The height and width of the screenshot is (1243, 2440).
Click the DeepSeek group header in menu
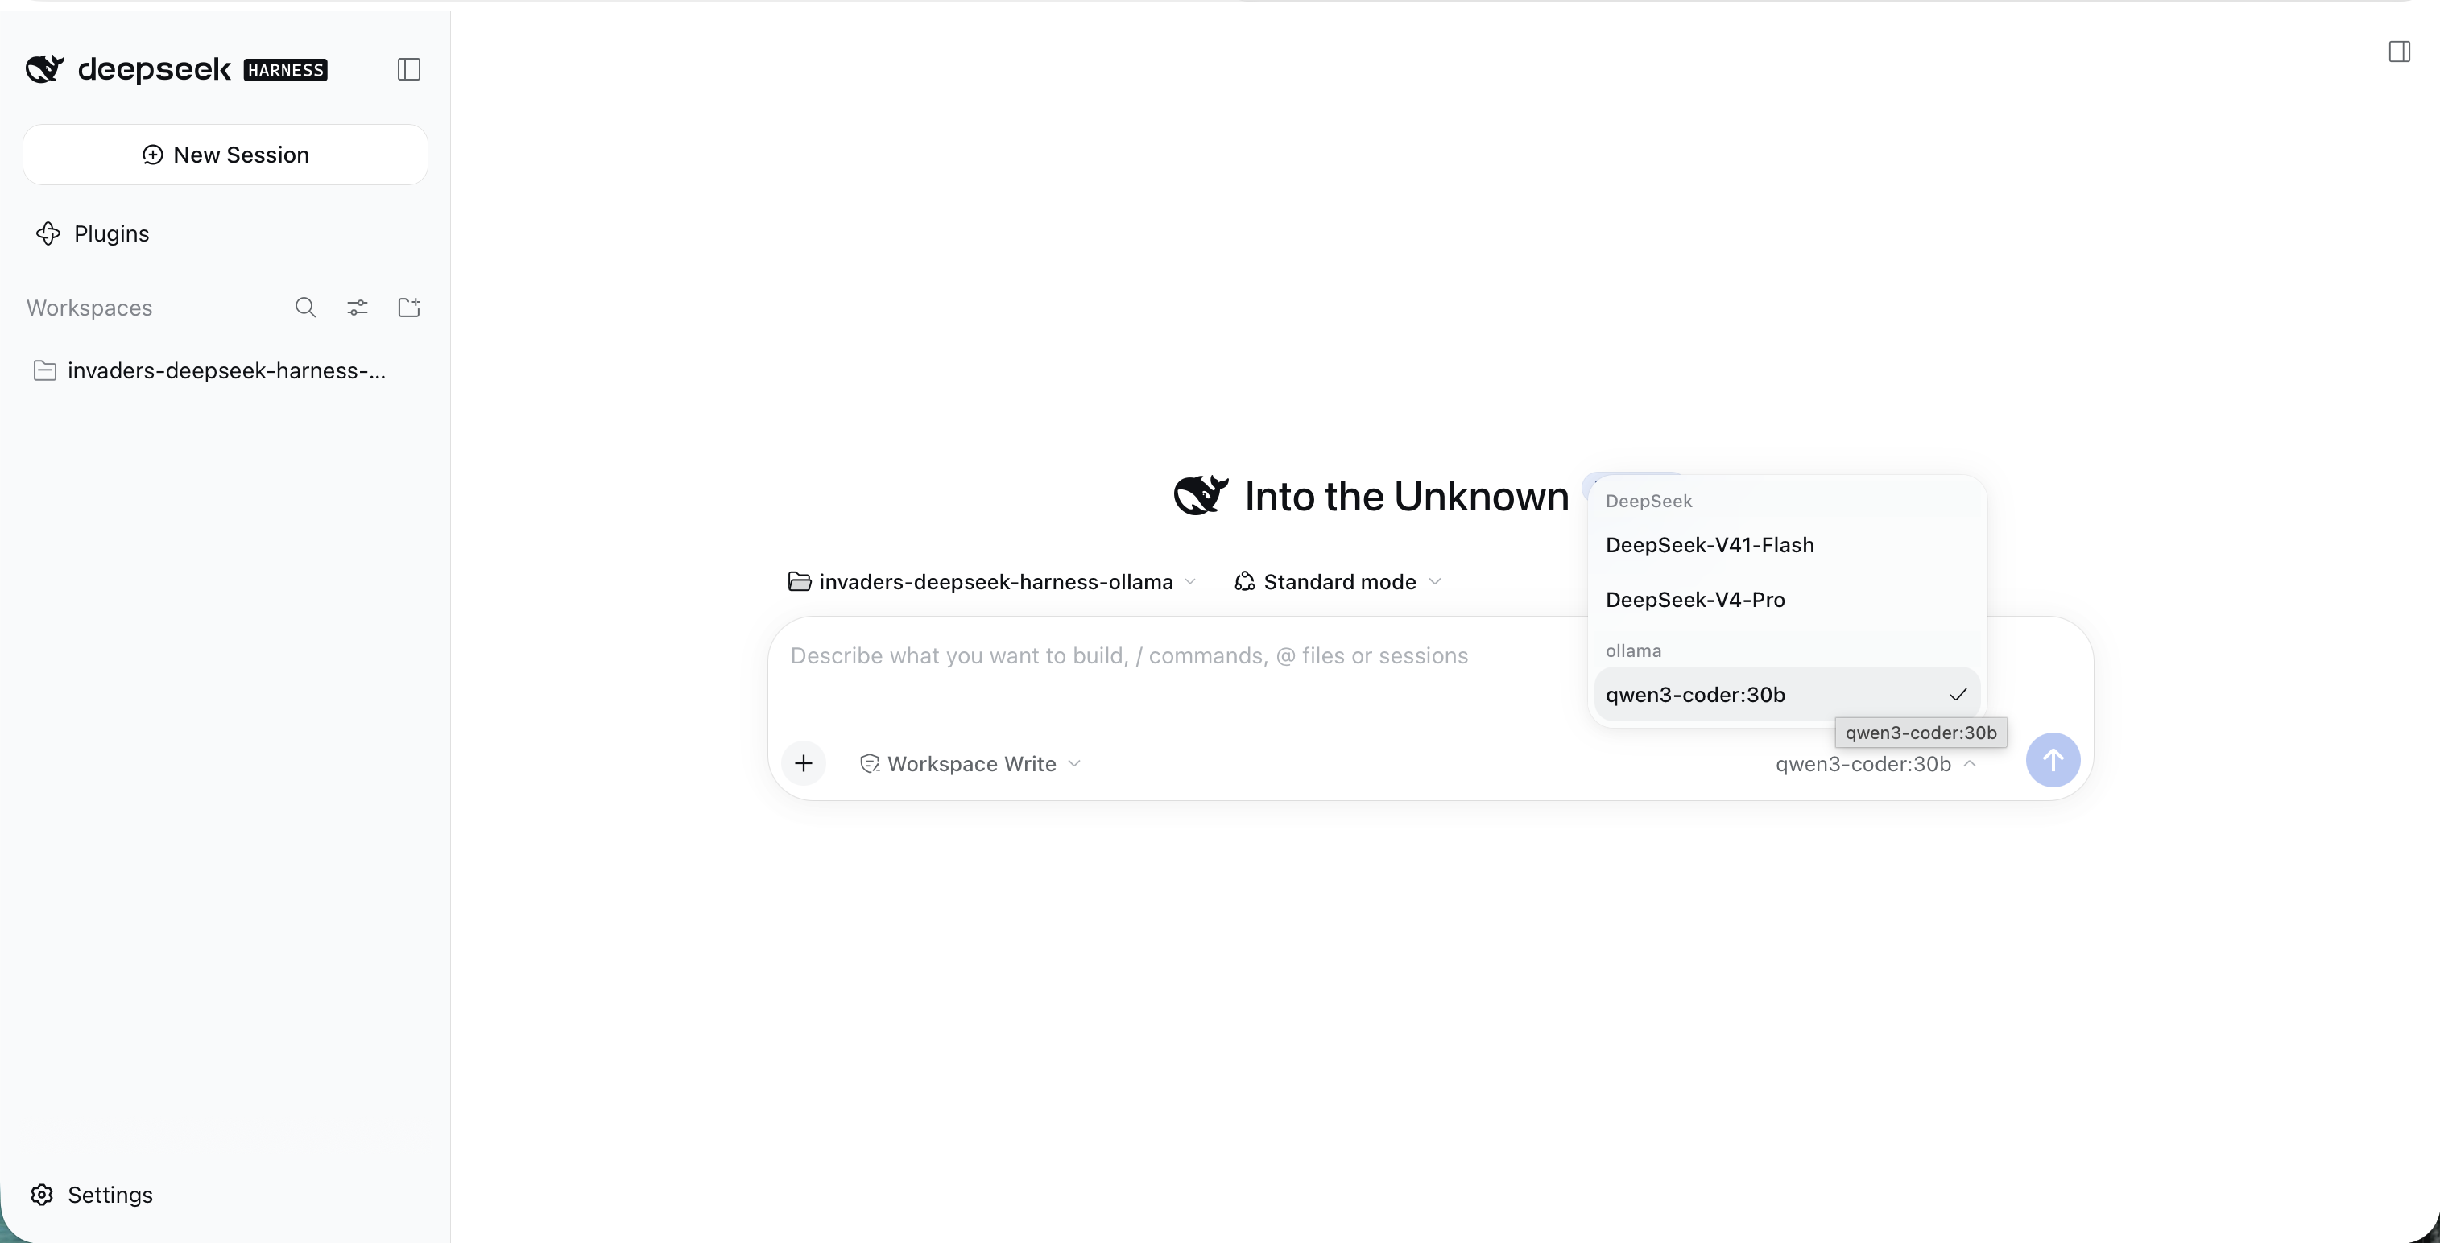[x=1648, y=501]
